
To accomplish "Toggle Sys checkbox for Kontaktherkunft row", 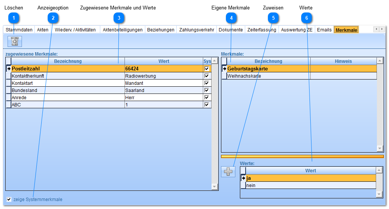I will (x=207, y=76).
